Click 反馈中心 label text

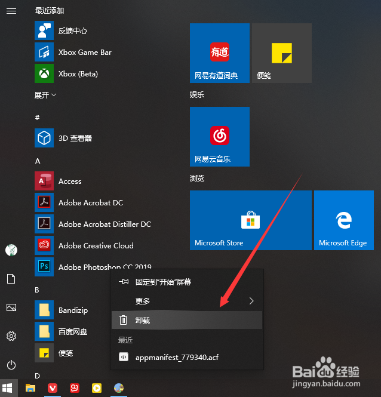pos(73,31)
